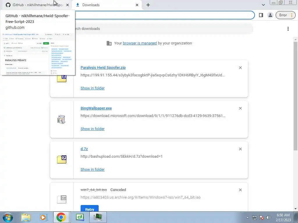
Task: Click the BingWallpaper installer icon
Action: pos(62,119)
